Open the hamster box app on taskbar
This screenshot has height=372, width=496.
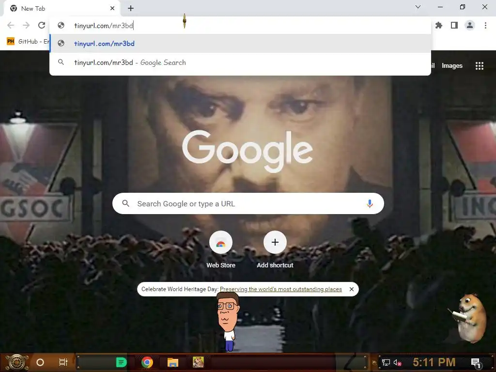[x=198, y=362]
